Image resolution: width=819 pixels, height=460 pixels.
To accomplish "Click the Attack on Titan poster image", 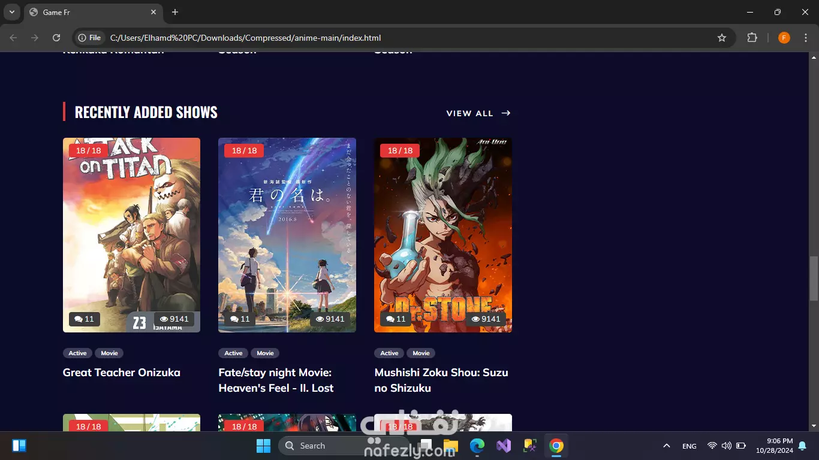I will pos(131,235).
